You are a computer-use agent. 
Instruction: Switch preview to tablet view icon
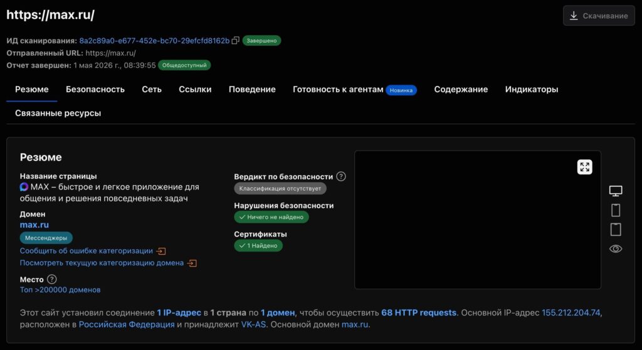pyautogui.click(x=616, y=230)
